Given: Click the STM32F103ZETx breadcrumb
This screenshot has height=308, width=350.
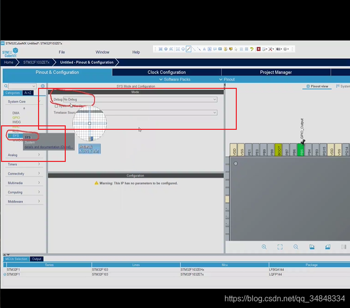Looking at the screenshot, I should tap(37, 62).
